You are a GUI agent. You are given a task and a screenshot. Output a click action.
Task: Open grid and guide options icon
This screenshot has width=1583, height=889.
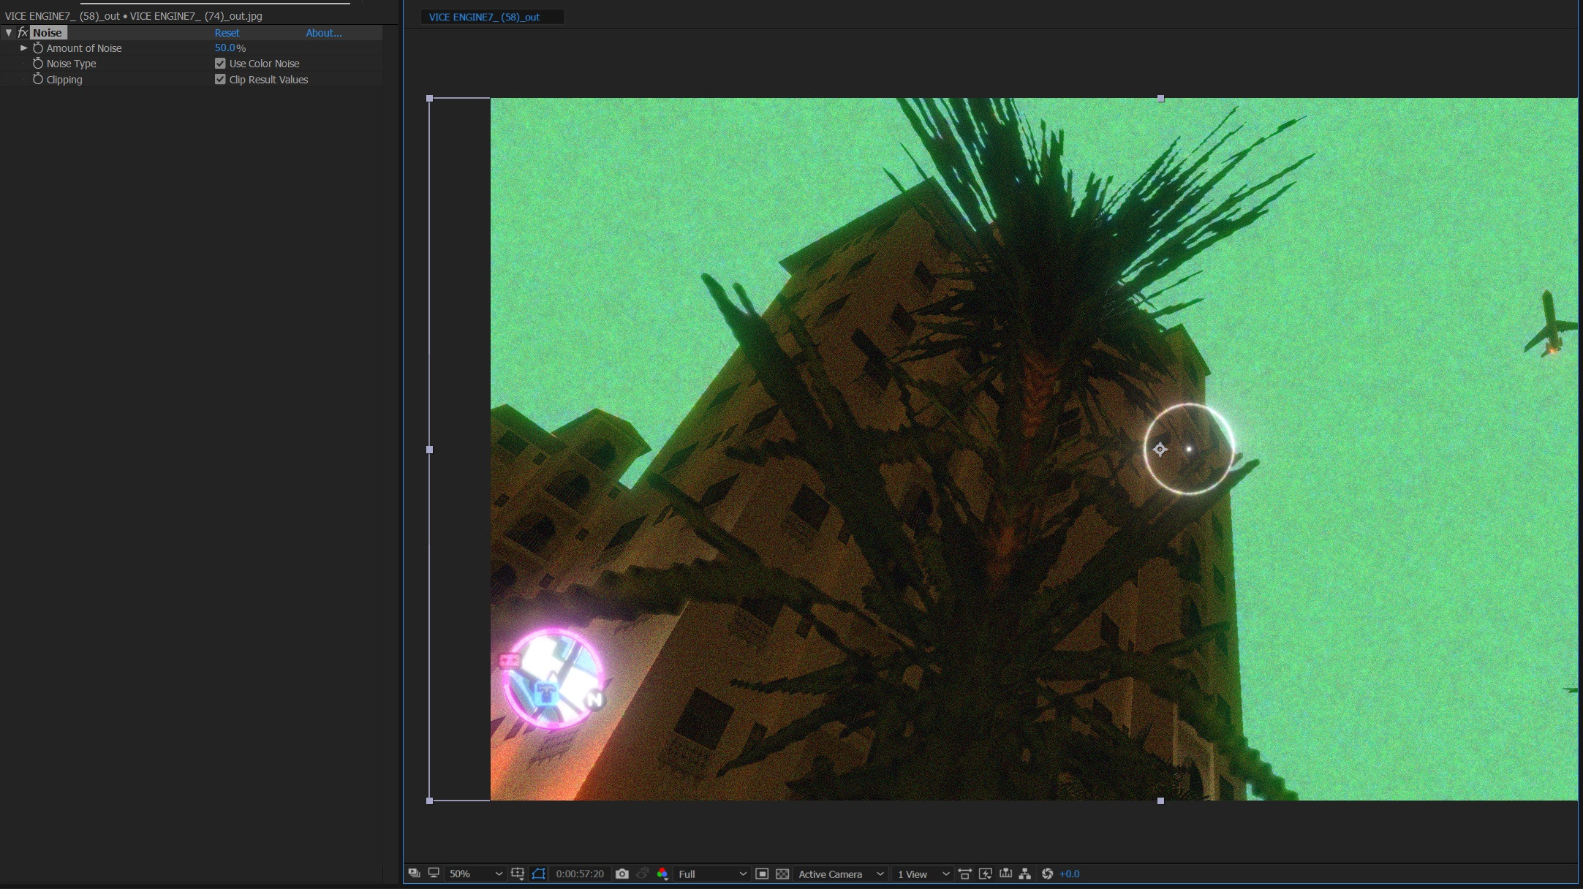click(x=518, y=874)
